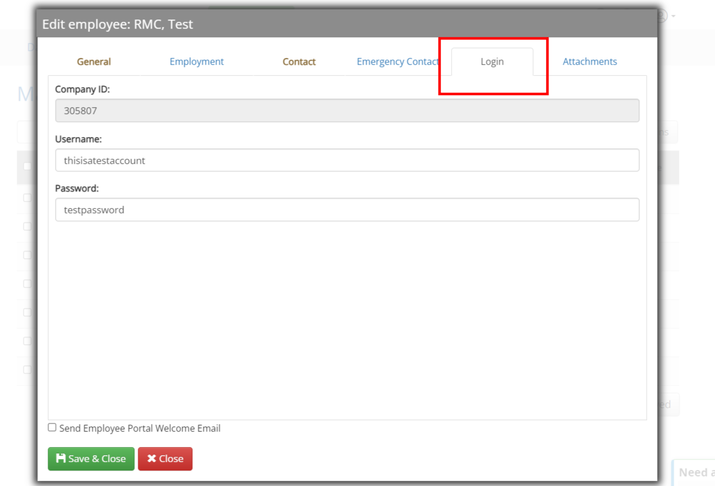Click the disabled Company ID field

click(x=347, y=111)
